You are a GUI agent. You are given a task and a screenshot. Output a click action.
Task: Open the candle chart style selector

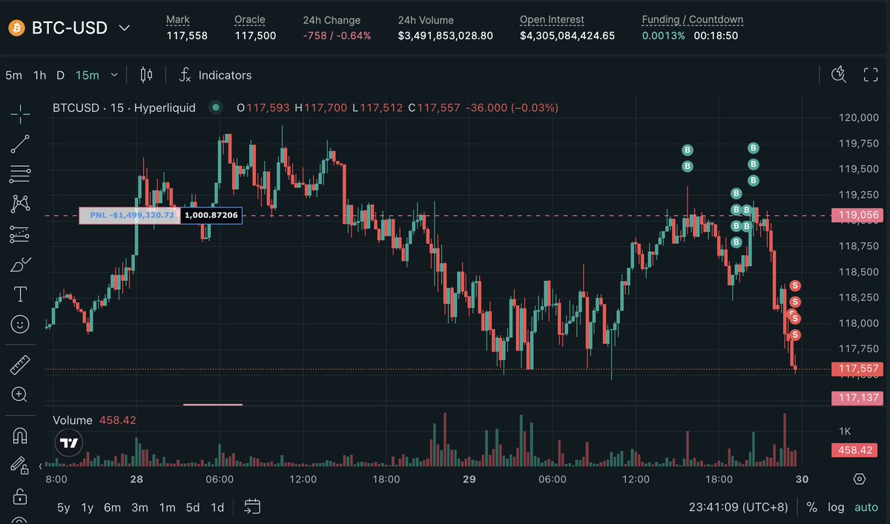(x=145, y=75)
